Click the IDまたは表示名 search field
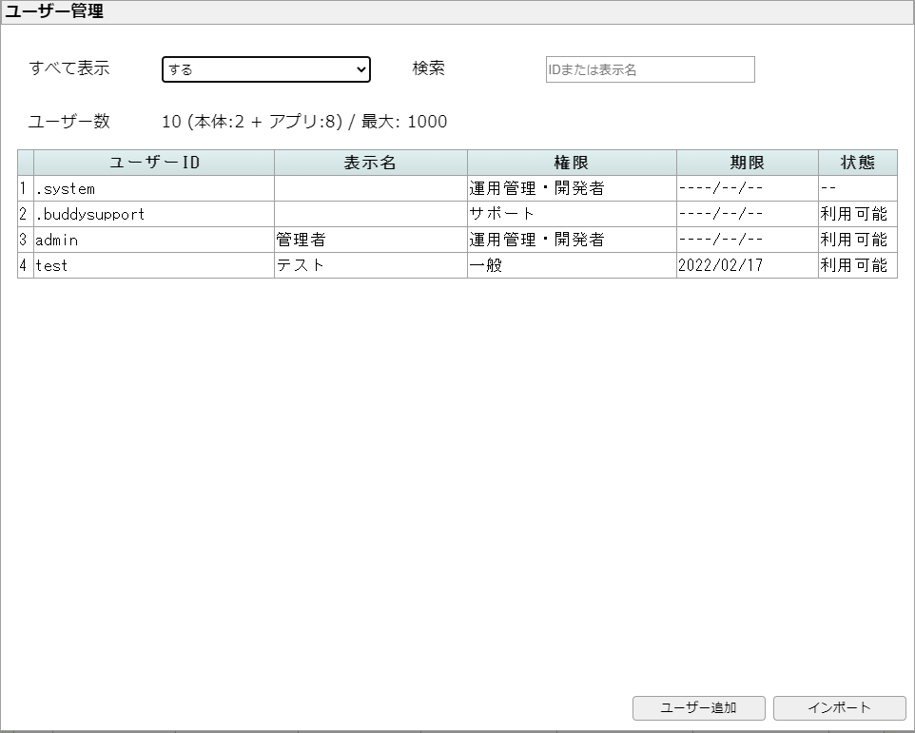The width and height of the screenshot is (915, 733). pos(650,69)
